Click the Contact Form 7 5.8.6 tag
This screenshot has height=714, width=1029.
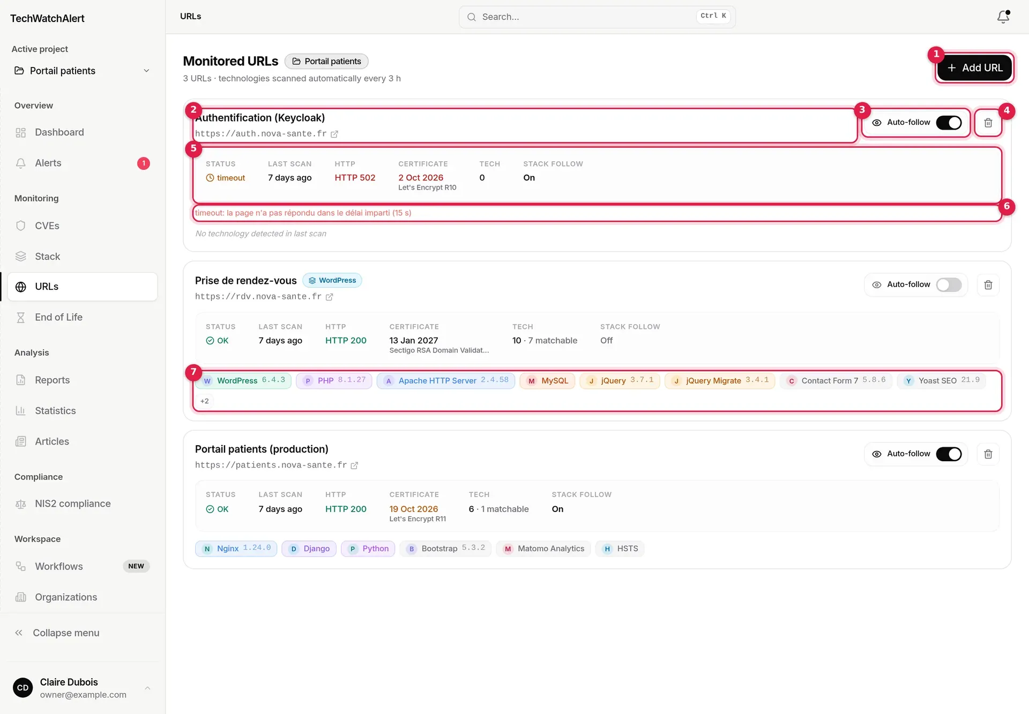[x=836, y=381]
